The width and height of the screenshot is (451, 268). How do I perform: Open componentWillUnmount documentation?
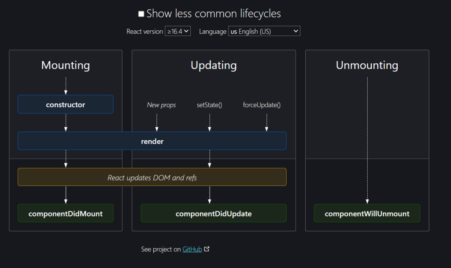pyautogui.click(x=367, y=213)
